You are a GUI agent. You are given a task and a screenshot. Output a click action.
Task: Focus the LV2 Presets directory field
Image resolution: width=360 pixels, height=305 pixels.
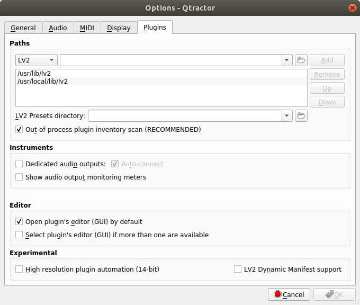(x=185, y=115)
